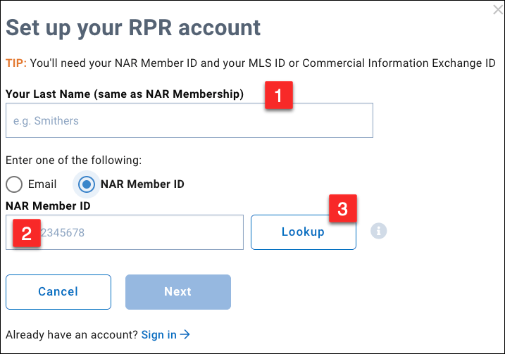Click the info icon beside Lookup

[x=379, y=231]
